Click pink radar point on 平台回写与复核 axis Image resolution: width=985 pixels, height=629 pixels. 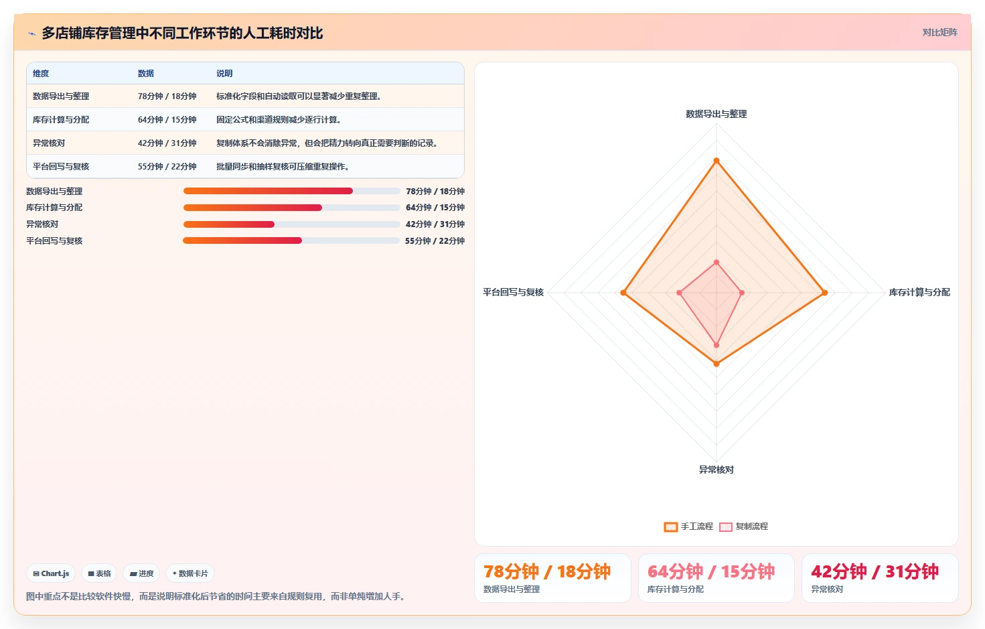679,293
